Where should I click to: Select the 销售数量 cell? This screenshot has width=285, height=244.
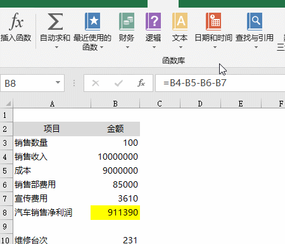click(x=52, y=143)
